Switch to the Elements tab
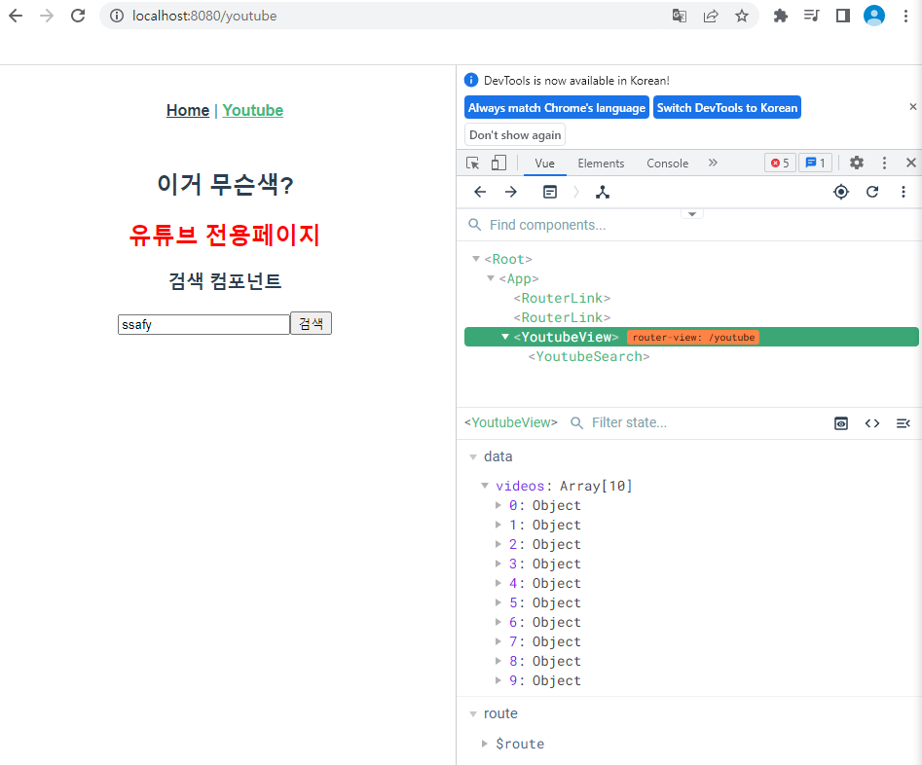922x765 pixels. click(601, 164)
